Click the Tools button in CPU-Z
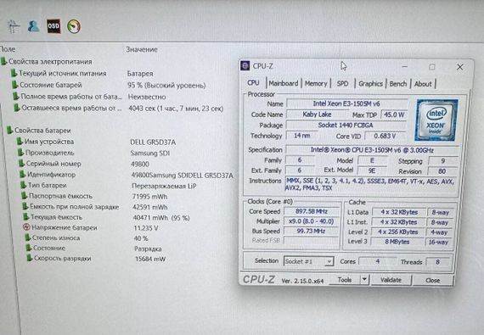This screenshot has height=335, width=484. tap(345, 280)
